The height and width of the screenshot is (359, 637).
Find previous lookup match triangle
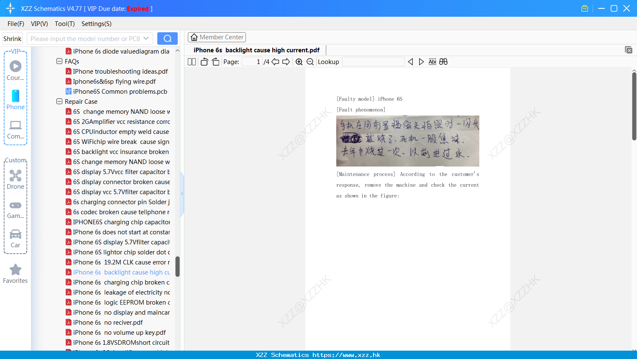[410, 62]
